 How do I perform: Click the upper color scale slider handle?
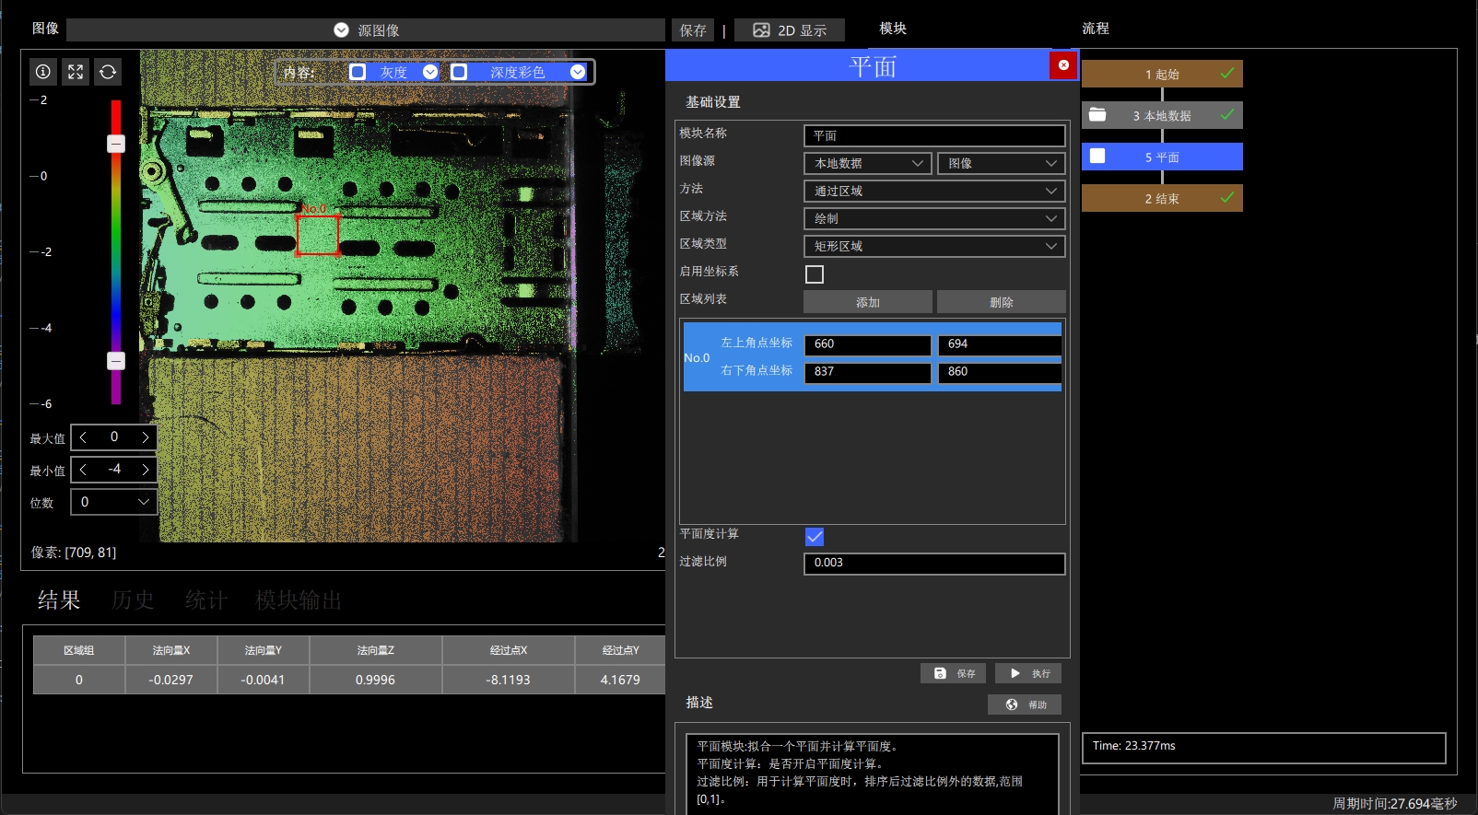(x=116, y=144)
